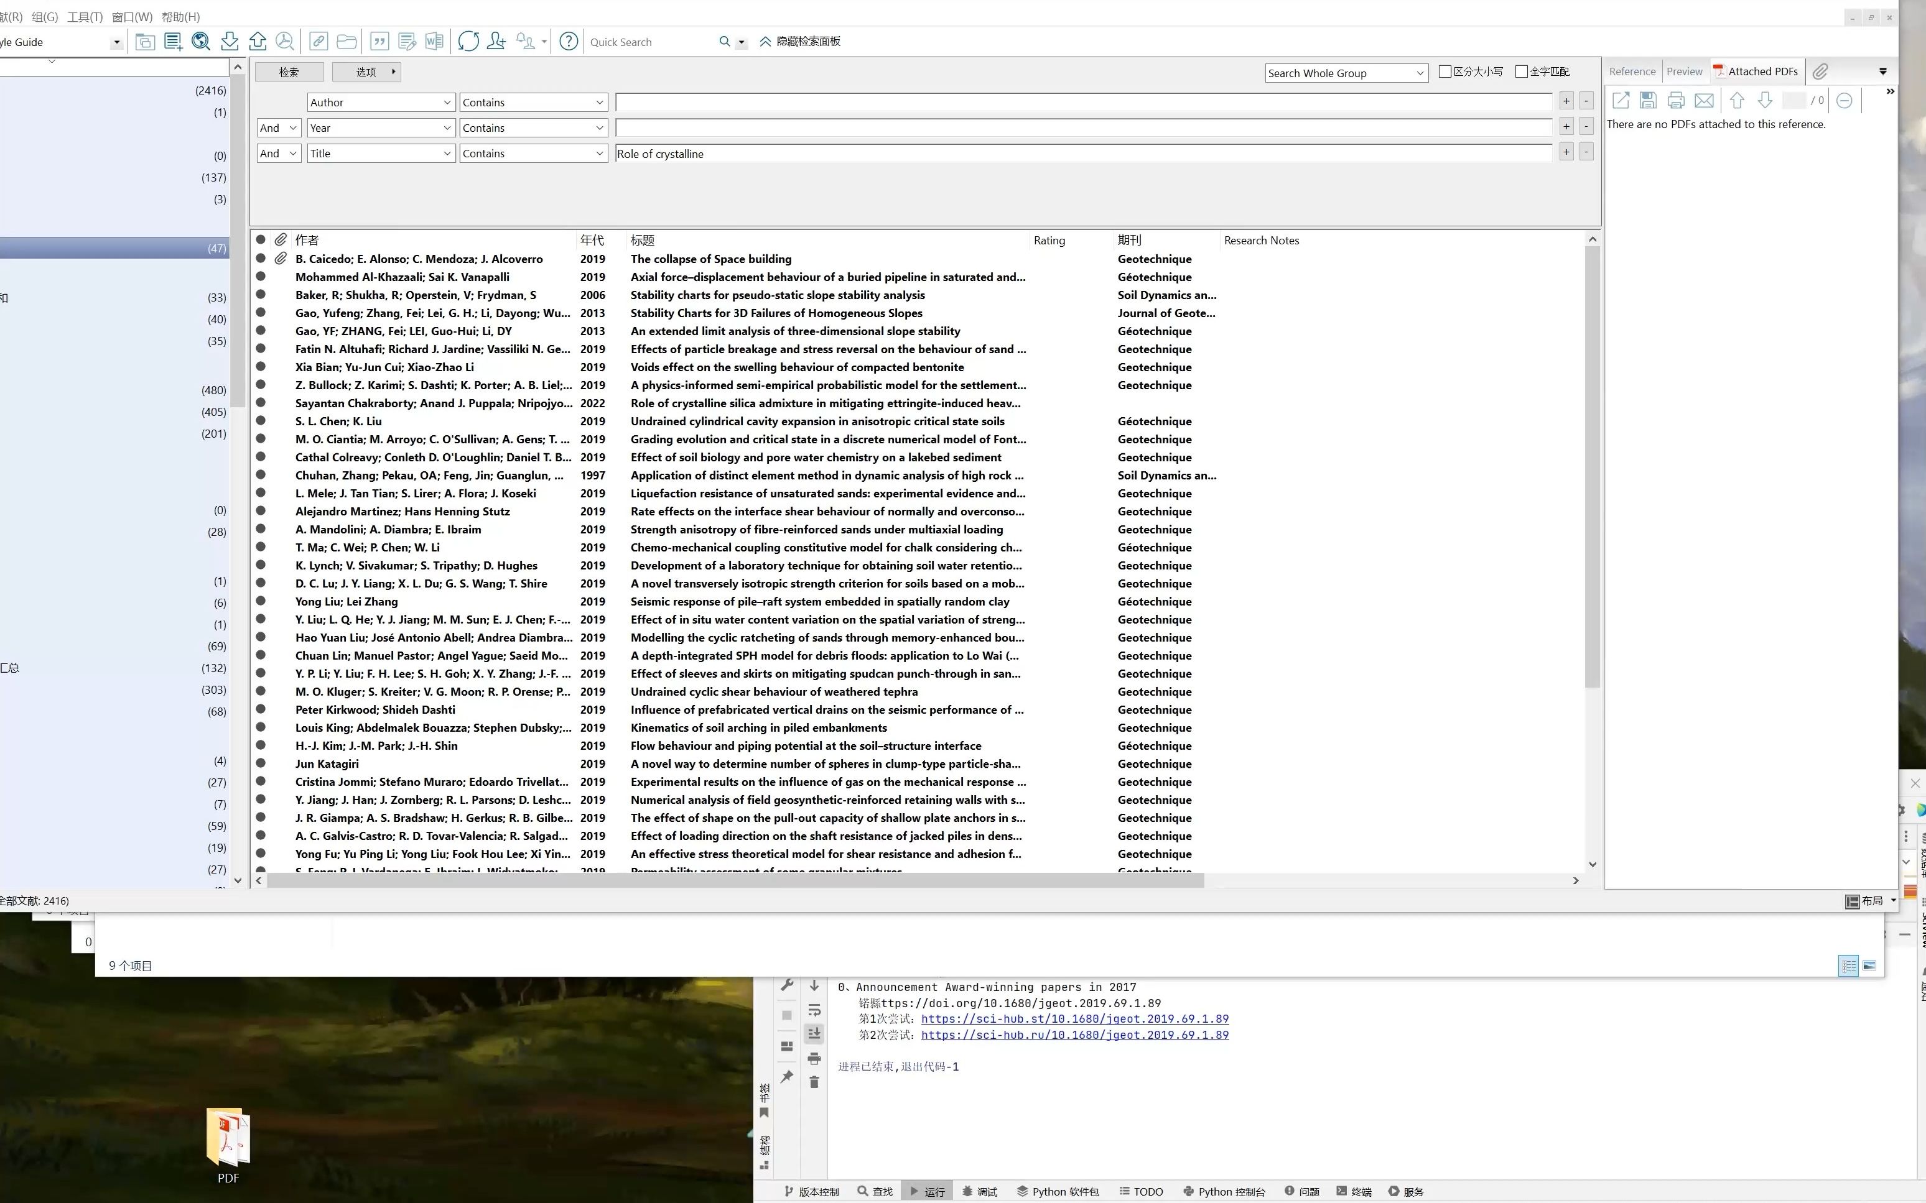The height and width of the screenshot is (1203, 1926).
Task: Click the New Reference toolbar icon
Action: pyautogui.click(x=173, y=42)
